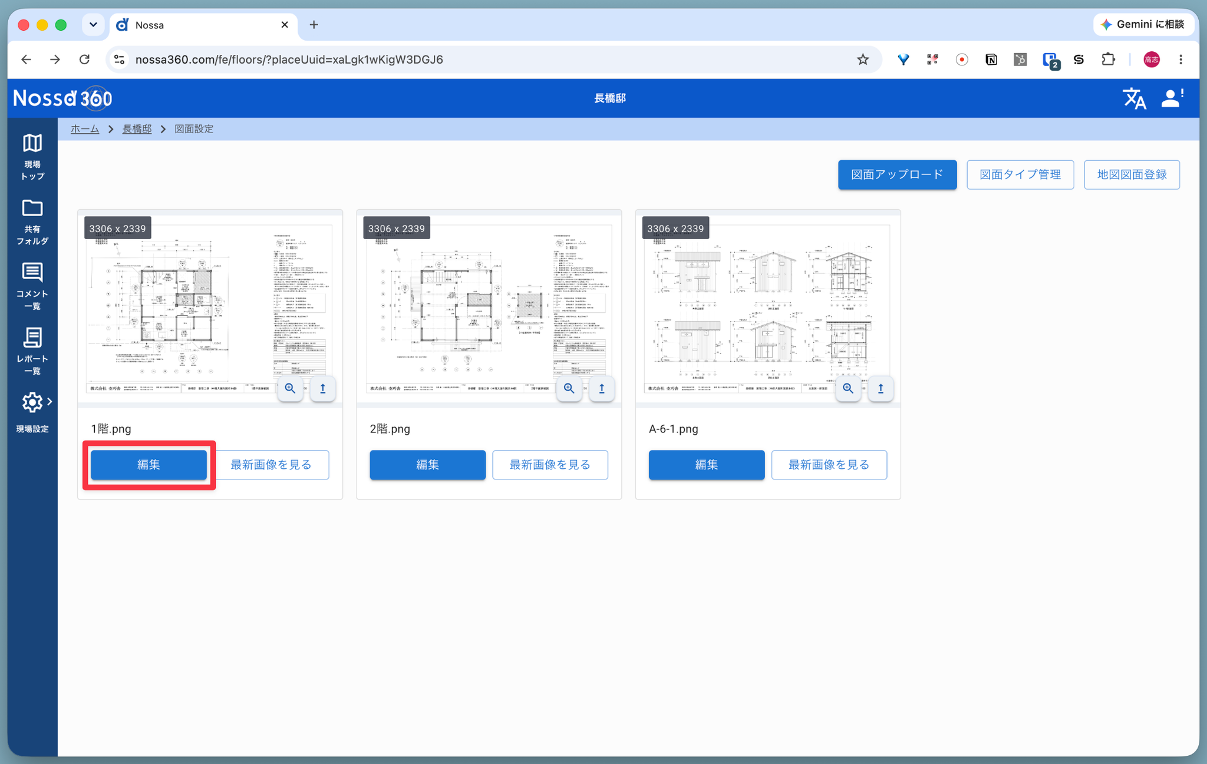Click 編集 button for 2階.png
The width and height of the screenshot is (1207, 764).
(x=427, y=465)
